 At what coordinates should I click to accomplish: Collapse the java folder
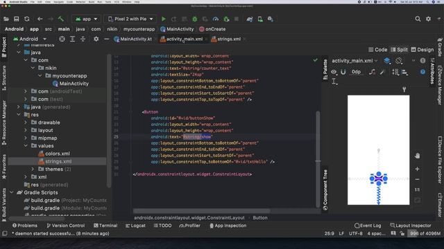[19, 53]
